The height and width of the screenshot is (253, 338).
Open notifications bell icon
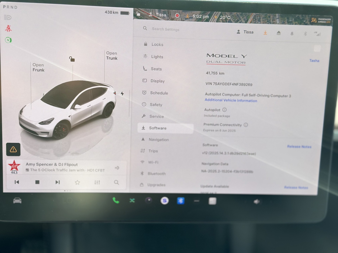point(292,33)
